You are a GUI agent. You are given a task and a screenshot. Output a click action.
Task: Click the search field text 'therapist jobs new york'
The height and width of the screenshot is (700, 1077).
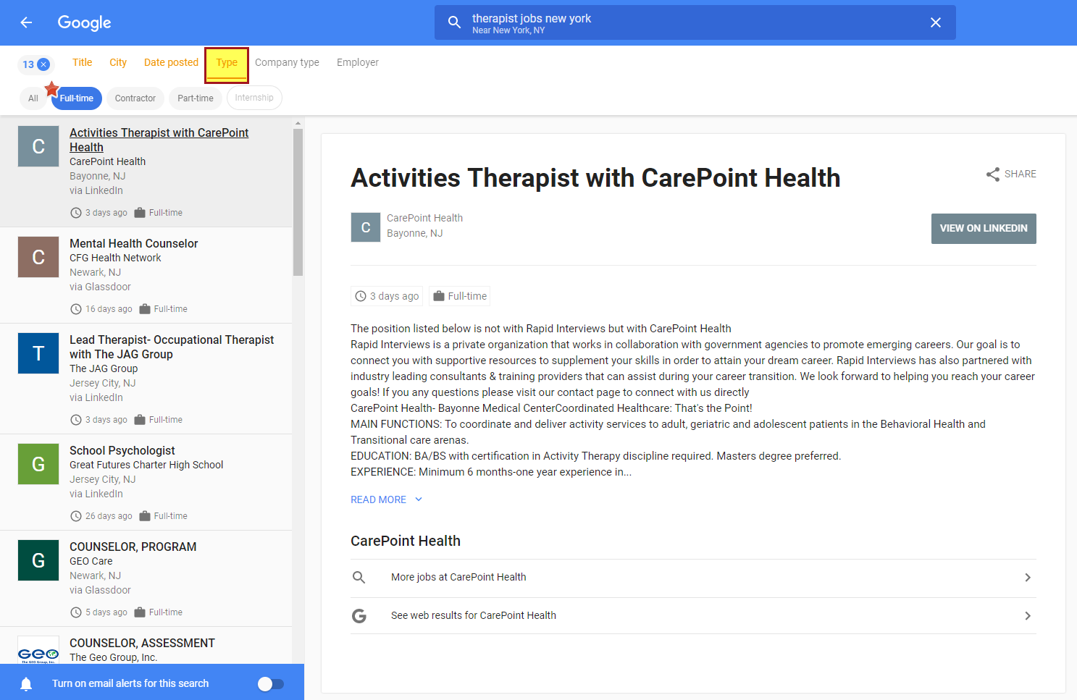(x=532, y=18)
